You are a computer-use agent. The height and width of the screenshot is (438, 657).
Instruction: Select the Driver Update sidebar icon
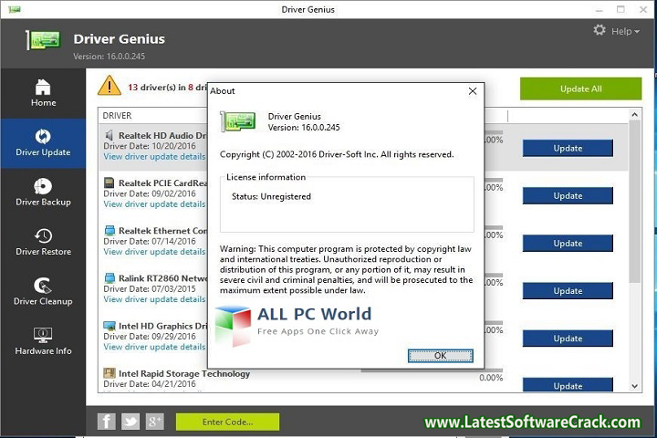tap(43, 142)
